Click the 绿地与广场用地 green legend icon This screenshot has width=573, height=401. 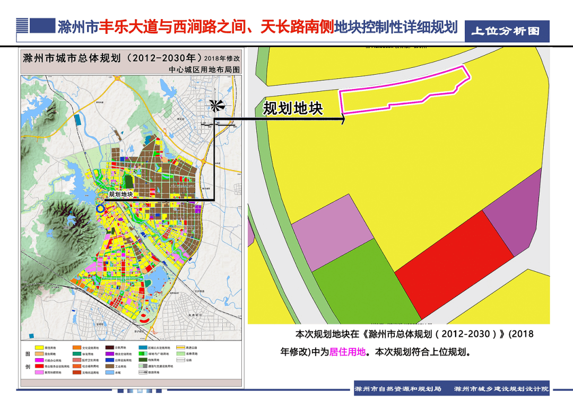(142, 354)
